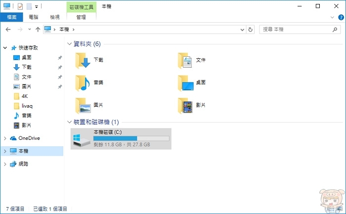Open the 檔案 menu tab
The width and height of the screenshot is (346, 214).
click(12, 17)
